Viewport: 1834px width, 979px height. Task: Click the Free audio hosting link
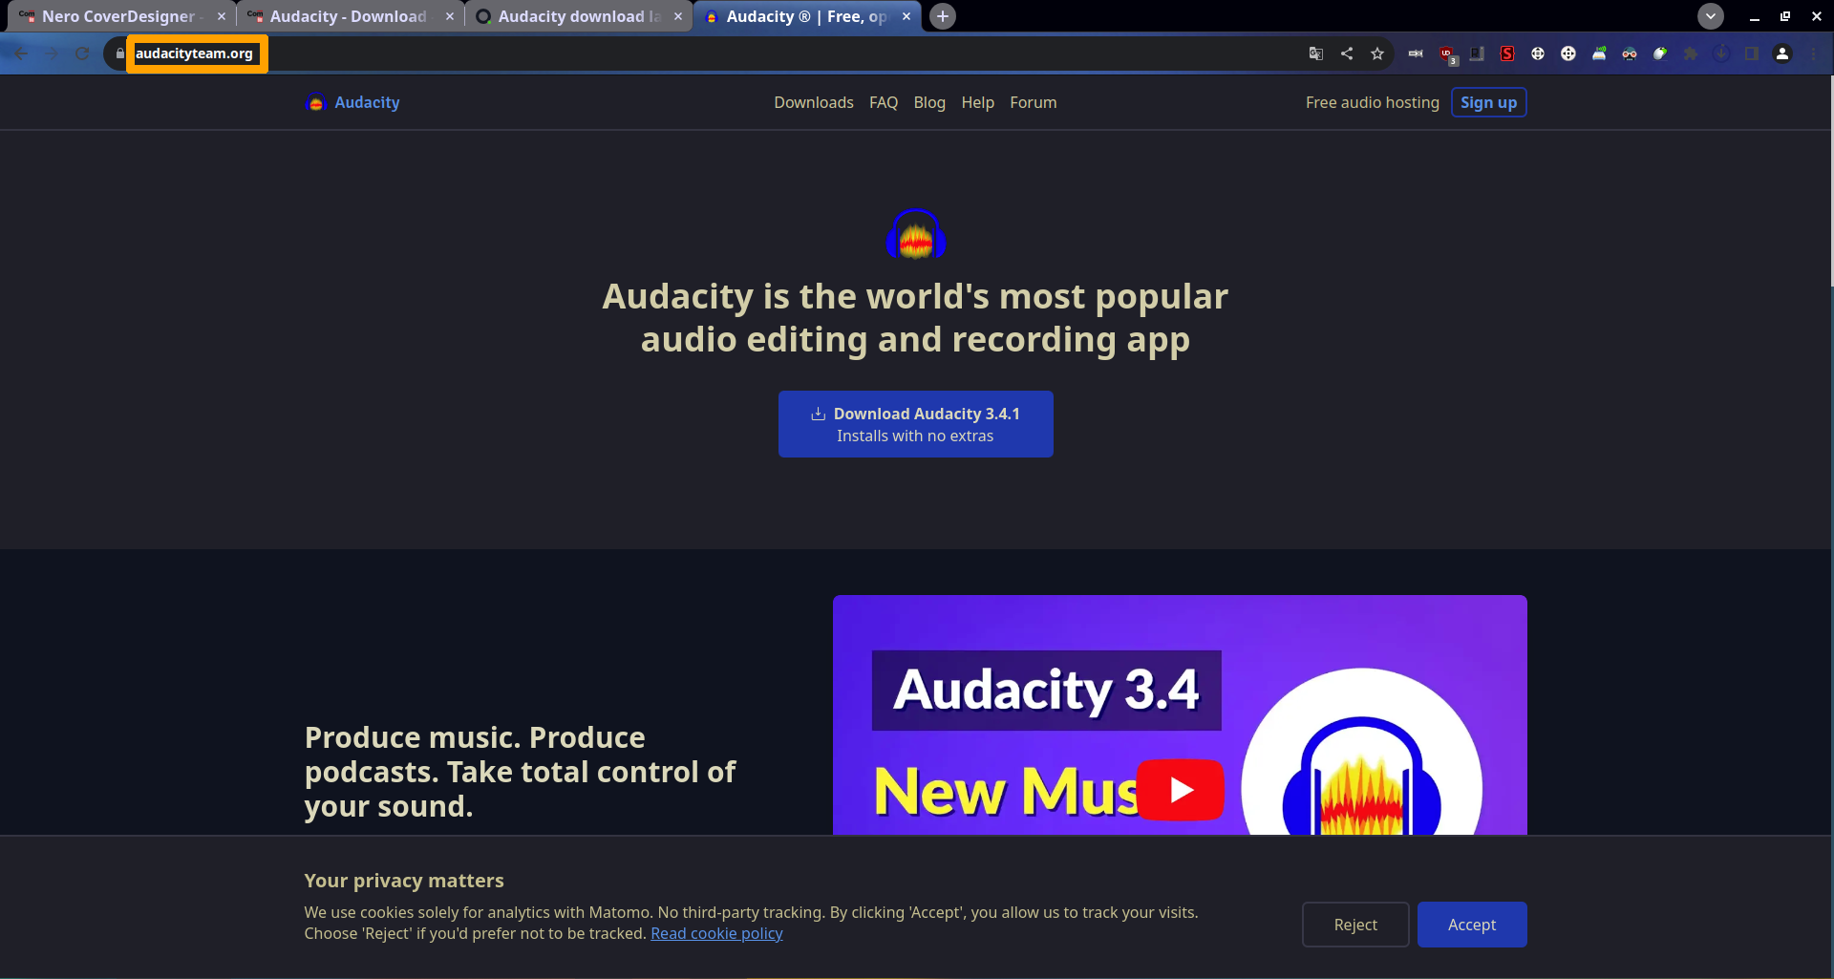[x=1373, y=102]
